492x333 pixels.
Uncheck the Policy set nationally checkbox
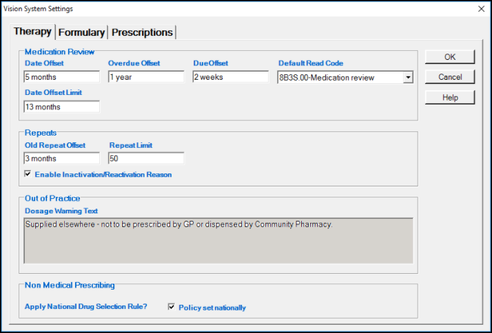(172, 307)
